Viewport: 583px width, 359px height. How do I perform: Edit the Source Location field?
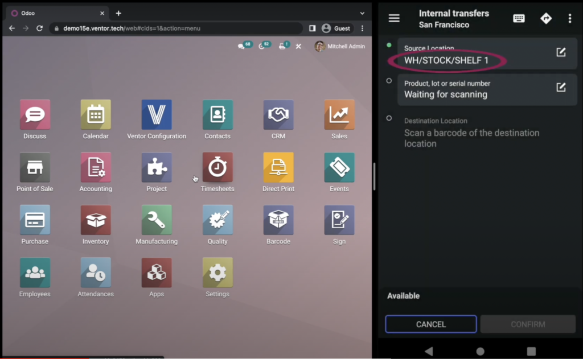click(561, 52)
